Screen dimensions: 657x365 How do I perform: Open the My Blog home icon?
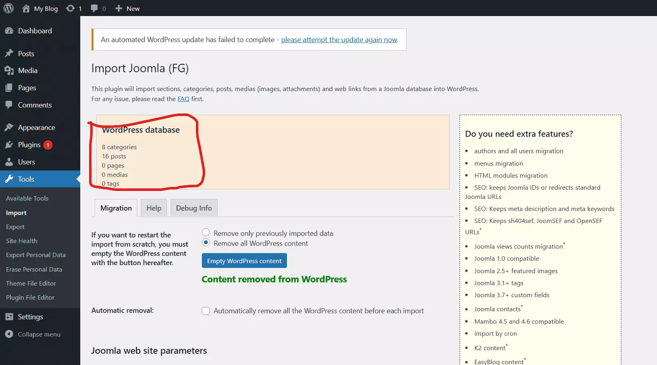point(26,8)
